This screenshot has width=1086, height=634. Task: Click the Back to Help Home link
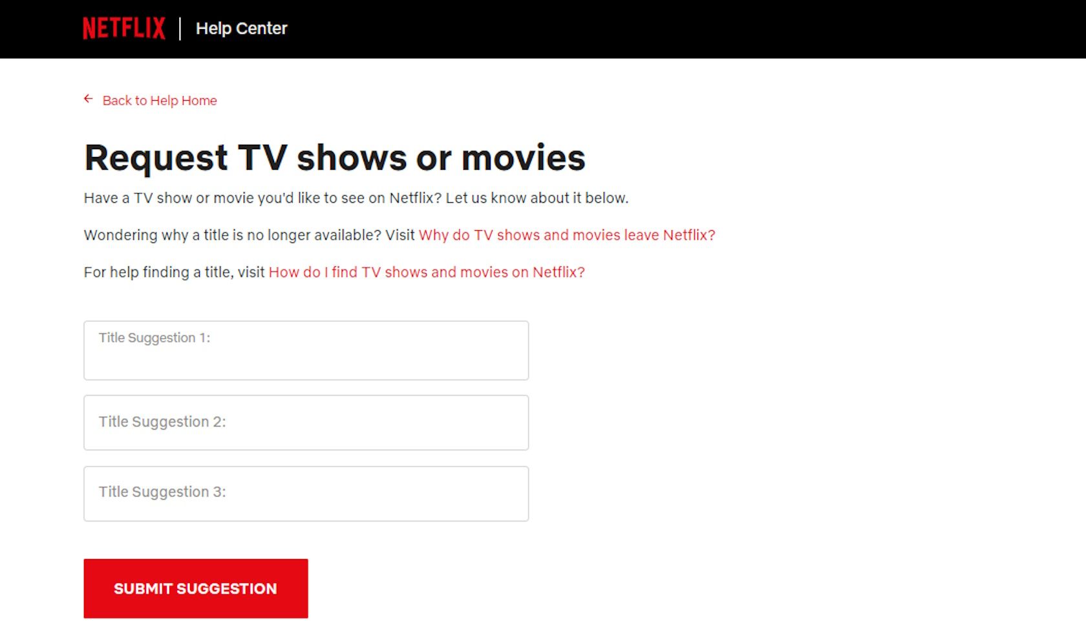click(159, 100)
